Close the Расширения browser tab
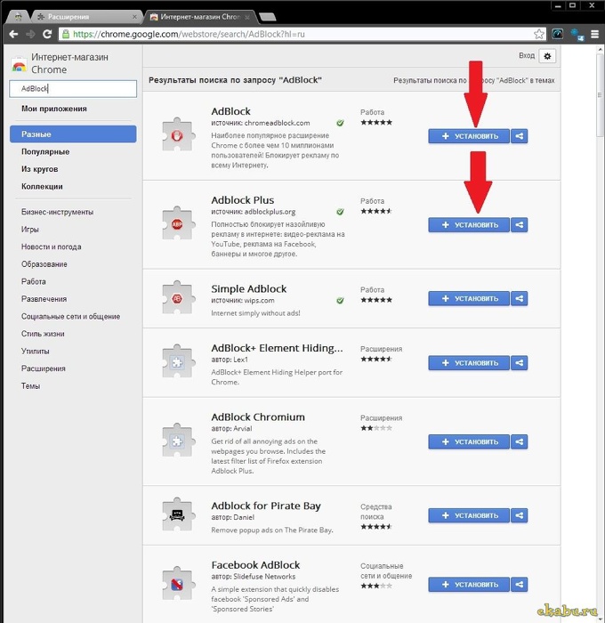The height and width of the screenshot is (623, 605). click(134, 17)
